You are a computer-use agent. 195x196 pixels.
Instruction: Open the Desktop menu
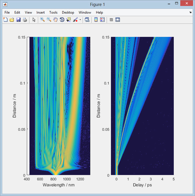pos(68,12)
